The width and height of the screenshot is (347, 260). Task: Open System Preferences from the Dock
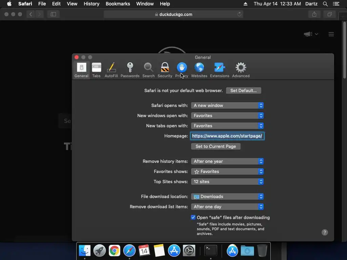click(189, 251)
